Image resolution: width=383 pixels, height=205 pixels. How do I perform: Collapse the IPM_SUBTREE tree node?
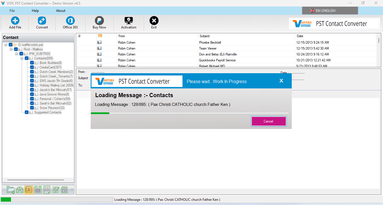[x=17, y=54]
